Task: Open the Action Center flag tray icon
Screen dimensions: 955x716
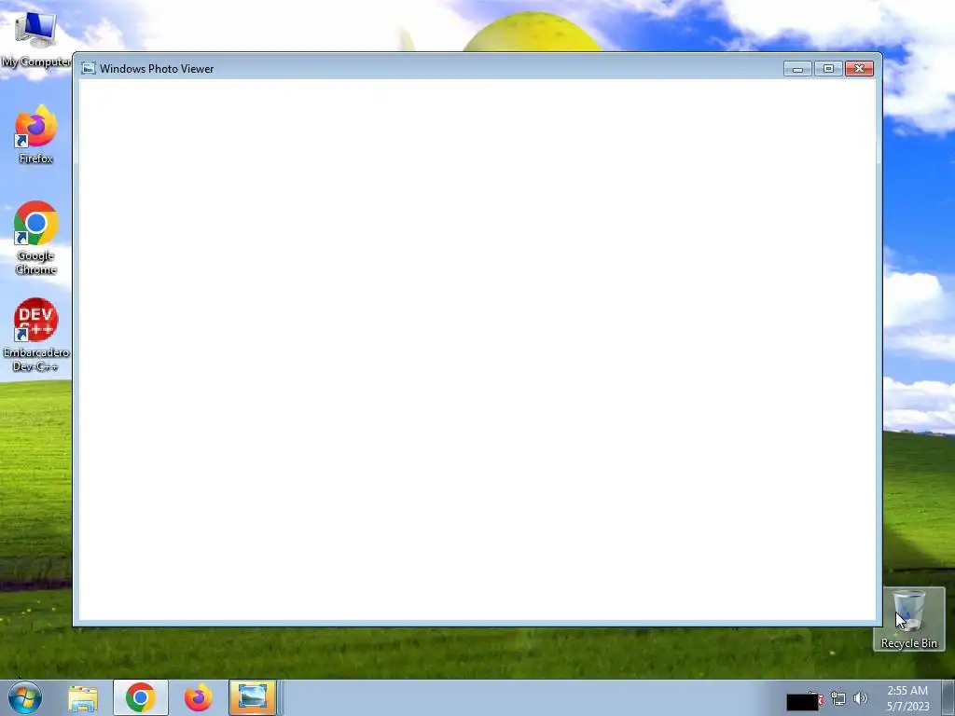Action: (815, 699)
